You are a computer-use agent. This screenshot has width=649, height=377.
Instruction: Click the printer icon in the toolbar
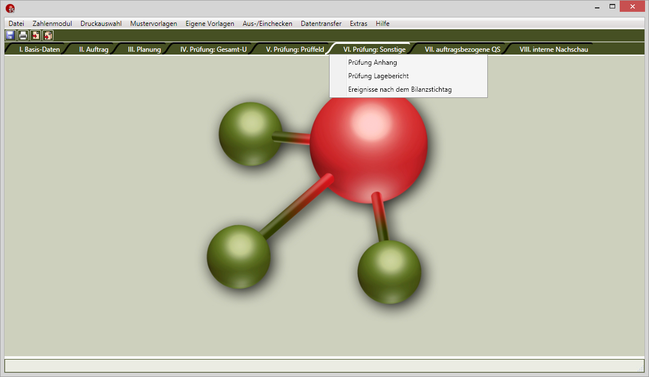click(x=23, y=35)
